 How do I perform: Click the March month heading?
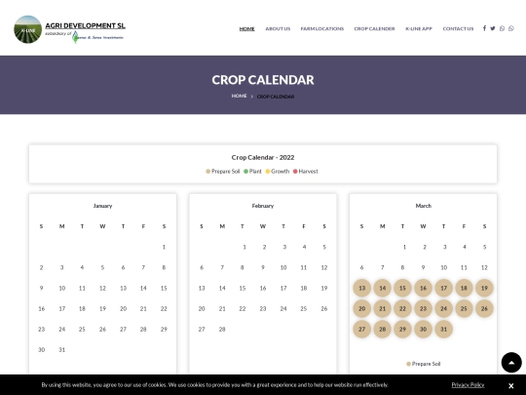point(424,206)
